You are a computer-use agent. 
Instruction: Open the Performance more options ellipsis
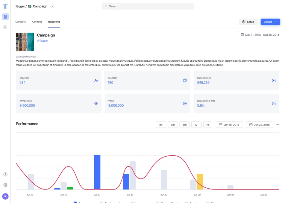pos(278,125)
